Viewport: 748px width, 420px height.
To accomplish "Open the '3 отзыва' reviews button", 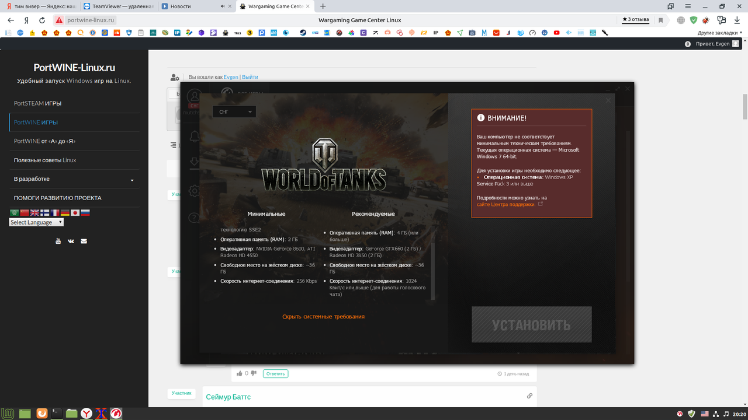I will 635,20.
